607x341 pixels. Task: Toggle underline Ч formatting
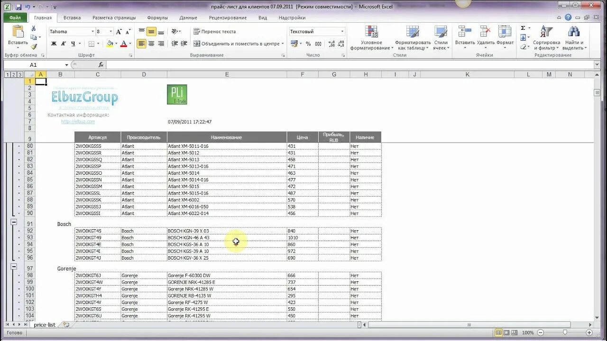[x=73, y=44]
